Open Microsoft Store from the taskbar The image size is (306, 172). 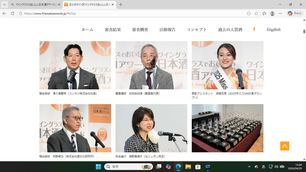pos(197,167)
